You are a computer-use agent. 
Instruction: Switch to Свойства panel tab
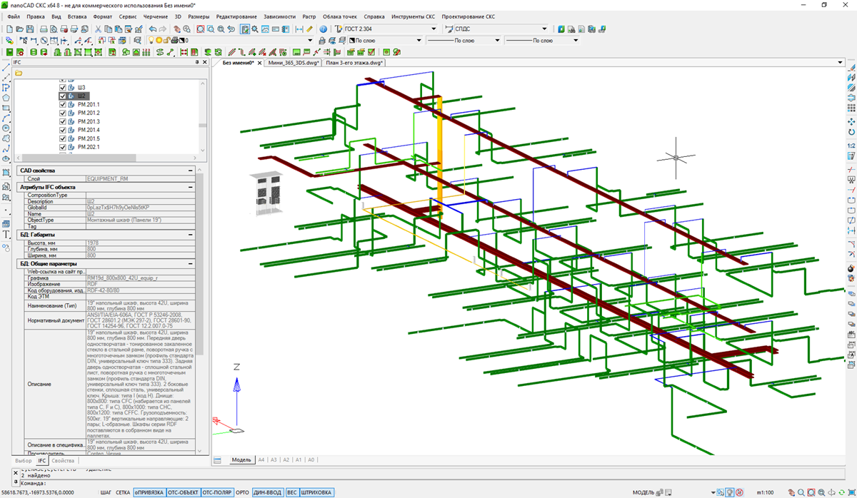[62, 462]
